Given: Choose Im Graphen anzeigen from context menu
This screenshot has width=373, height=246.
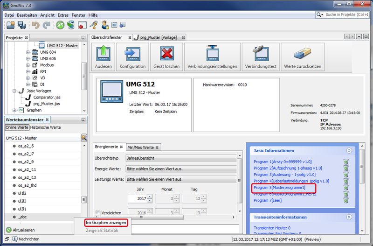Looking at the screenshot, I should [106, 222].
